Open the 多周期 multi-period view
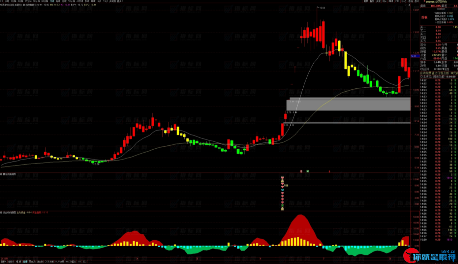Viewport: 458px width, 264px height. coord(112,1)
